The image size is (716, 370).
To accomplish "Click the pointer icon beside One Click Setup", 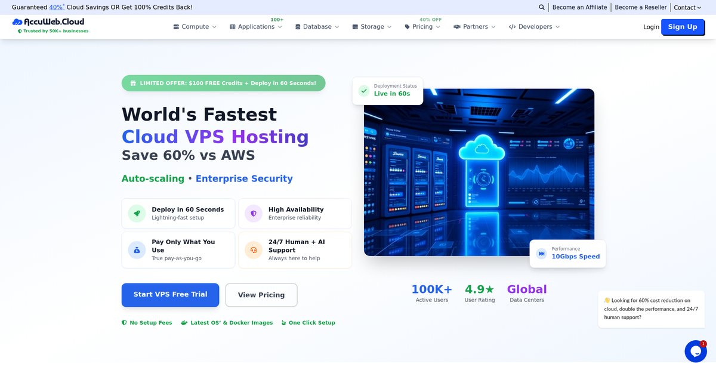I will 284,322.
